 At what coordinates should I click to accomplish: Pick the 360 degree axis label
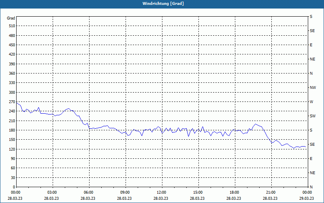tap(12, 73)
